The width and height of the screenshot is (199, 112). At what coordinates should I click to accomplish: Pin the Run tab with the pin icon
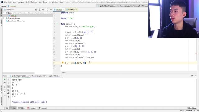point(5,96)
